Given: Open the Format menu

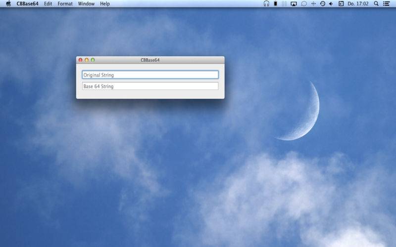Looking at the screenshot, I should (x=65, y=3).
